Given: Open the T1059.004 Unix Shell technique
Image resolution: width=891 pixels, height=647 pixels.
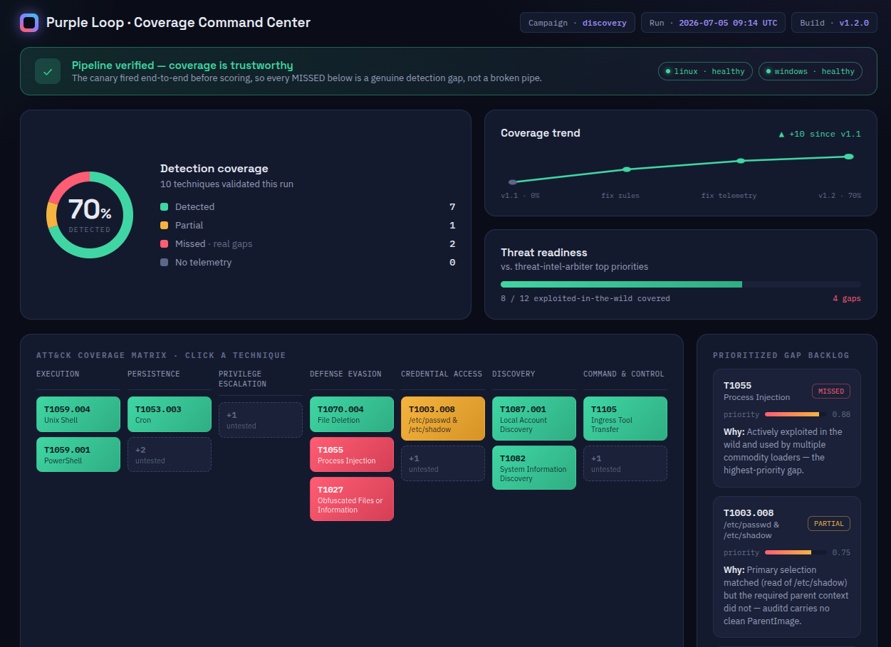Looking at the screenshot, I should coord(78,414).
